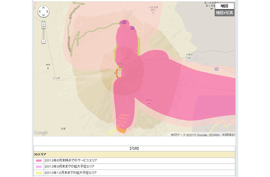Click the 2013年9月末までの拡大予定エリア legend text

69,167
